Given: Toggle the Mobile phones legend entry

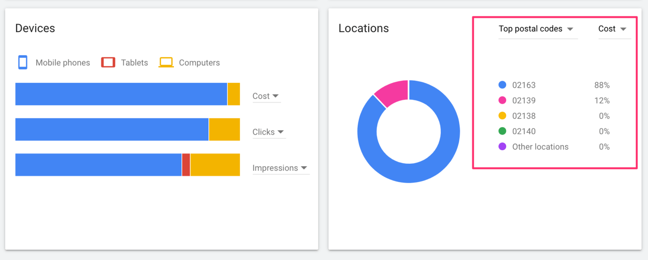Looking at the screenshot, I should click(62, 62).
